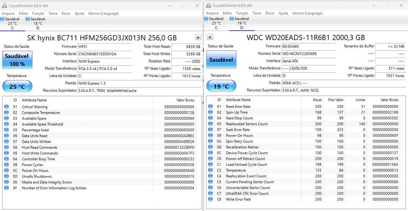Click Saudável health button in right window
Viewport: 408px width, 211px height.
tap(221, 60)
